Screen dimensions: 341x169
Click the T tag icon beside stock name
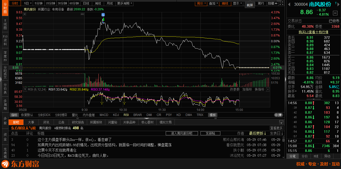(x=335, y=3)
